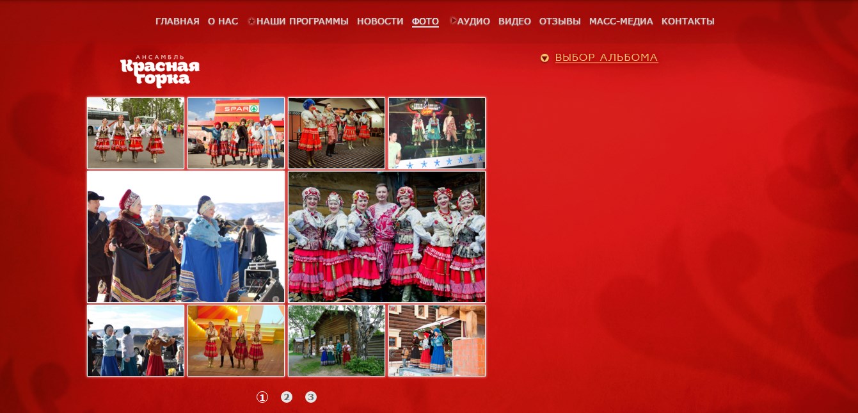Click the arrow icon beside Выбор альбома

click(544, 58)
